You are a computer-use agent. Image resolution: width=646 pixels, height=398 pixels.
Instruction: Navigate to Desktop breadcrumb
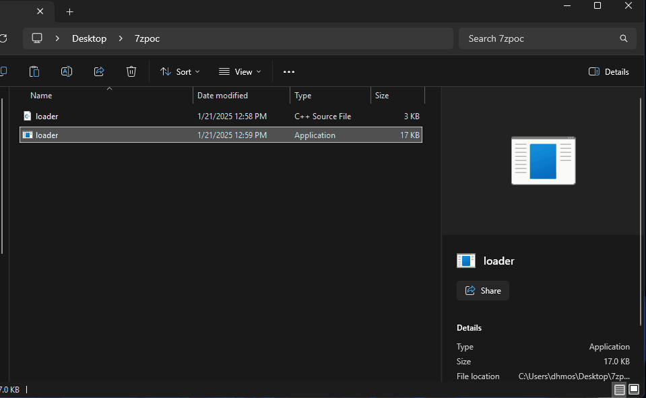coord(89,38)
